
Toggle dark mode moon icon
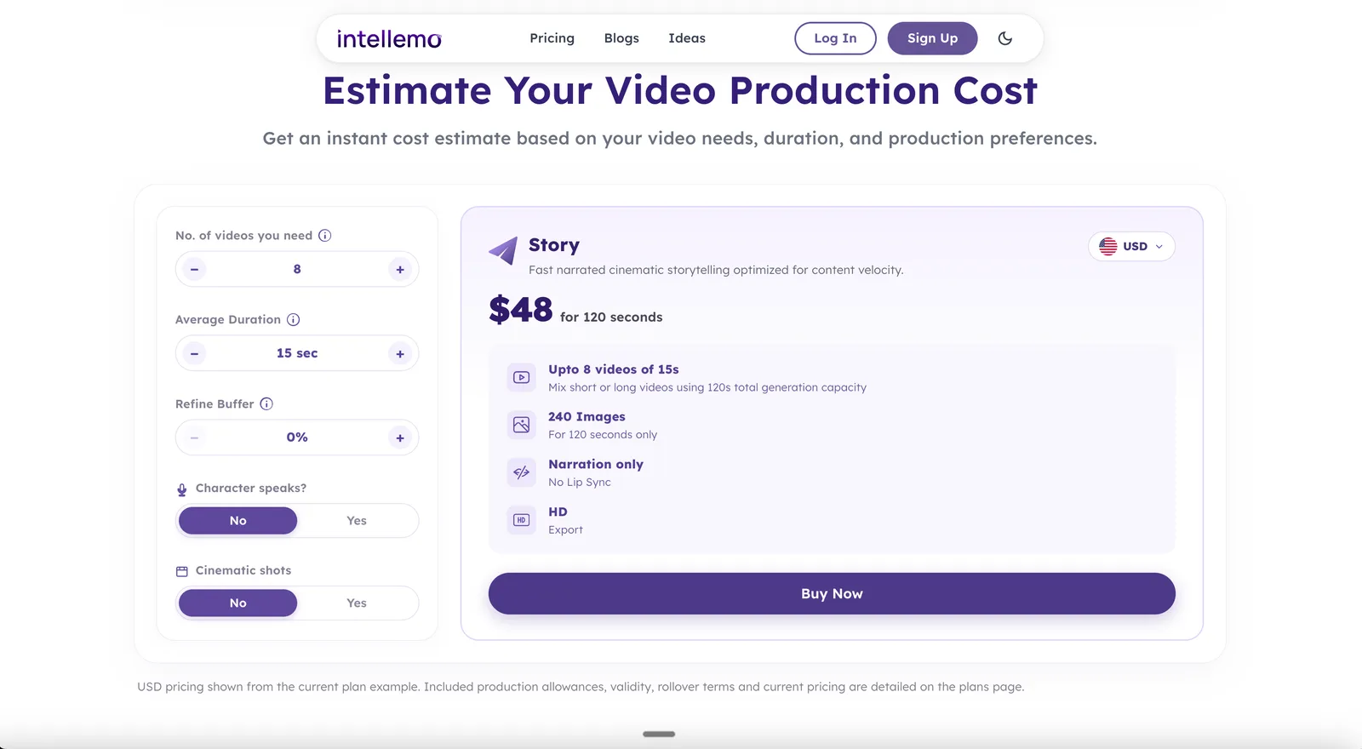(x=1005, y=38)
